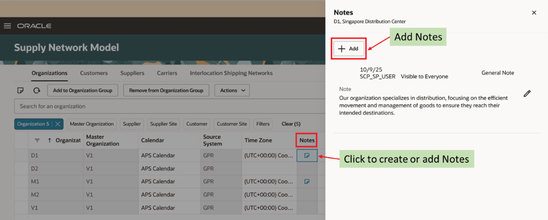
Task: Open the notes icon for row D1
Action: [307, 156]
